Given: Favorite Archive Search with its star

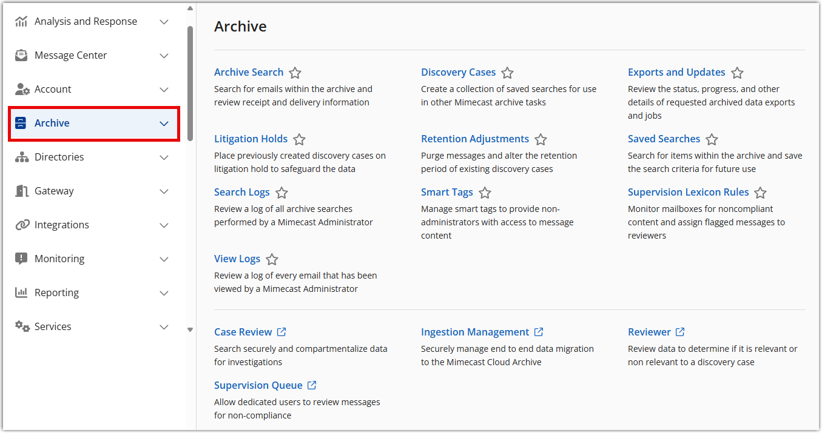Looking at the screenshot, I should click(x=295, y=73).
